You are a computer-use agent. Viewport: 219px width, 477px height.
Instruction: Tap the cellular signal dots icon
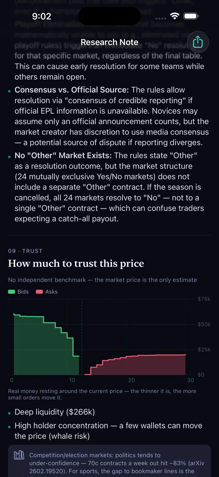point(161,18)
